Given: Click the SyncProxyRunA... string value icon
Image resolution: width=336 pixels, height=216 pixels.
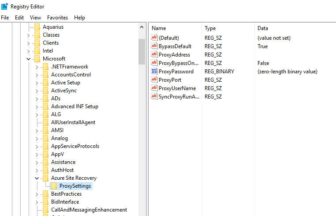Looking at the screenshot, I should pos(154,96).
